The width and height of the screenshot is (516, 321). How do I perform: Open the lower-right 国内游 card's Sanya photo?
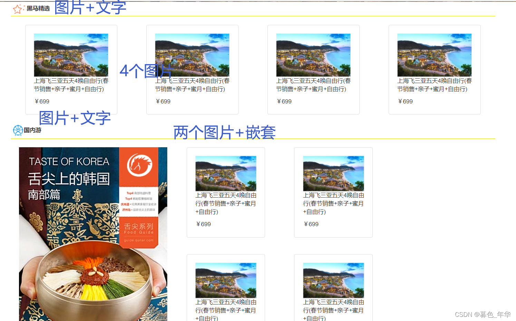tap(333, 280)
